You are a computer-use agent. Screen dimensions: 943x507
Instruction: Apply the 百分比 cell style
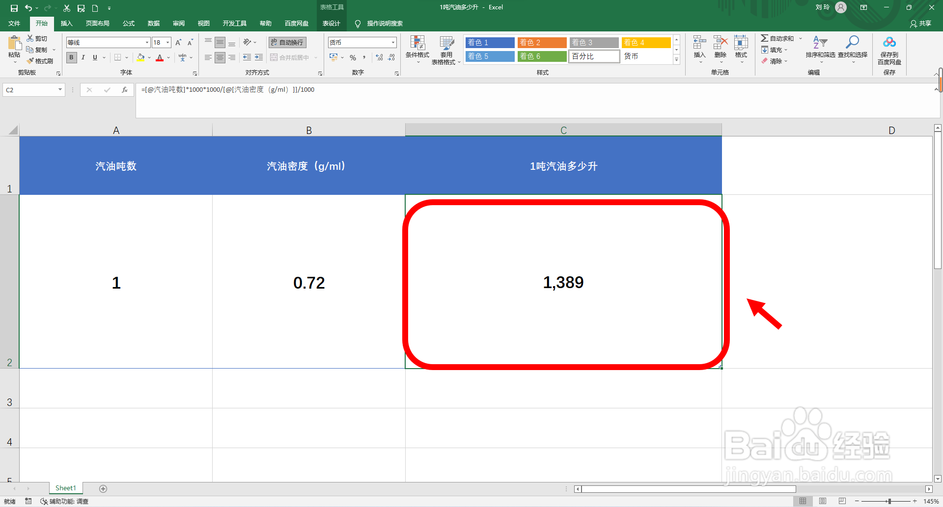click(594, 56)
